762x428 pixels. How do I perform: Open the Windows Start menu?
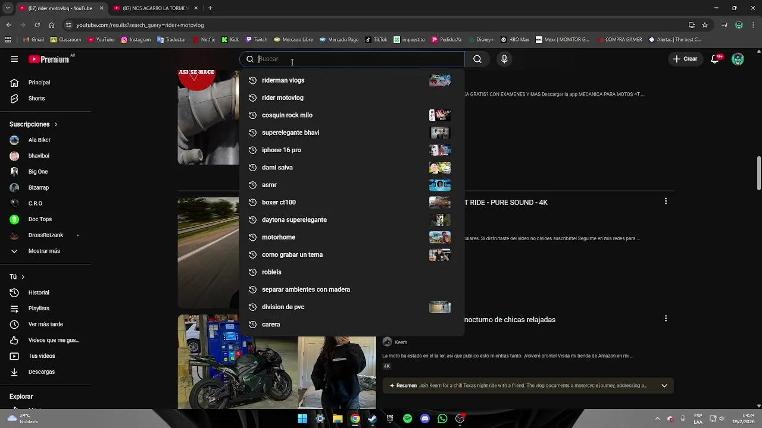point(302,418)
